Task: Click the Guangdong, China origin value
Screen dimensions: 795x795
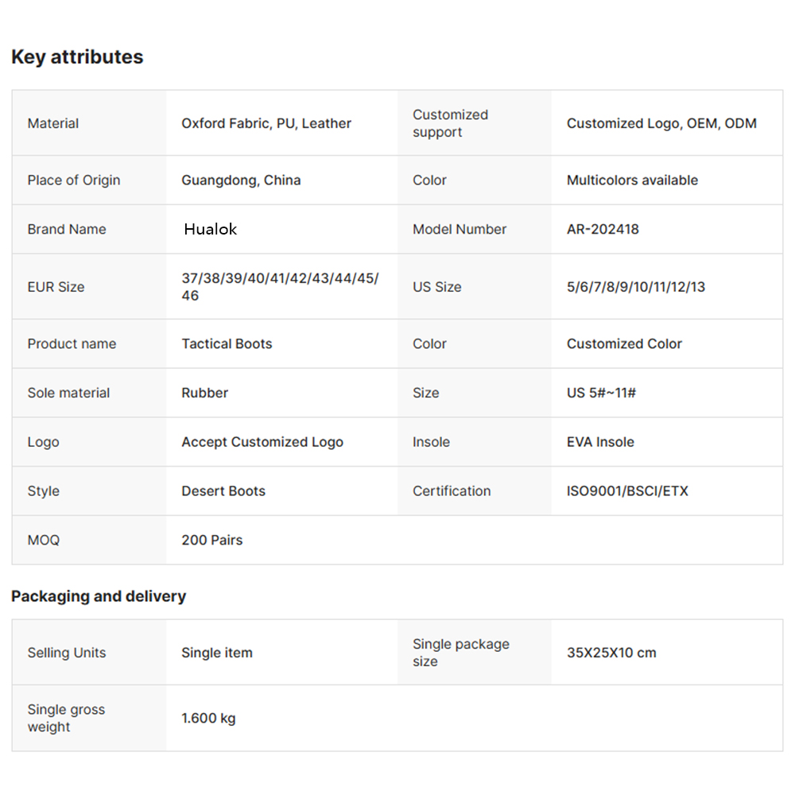Action: coord(241,180)
